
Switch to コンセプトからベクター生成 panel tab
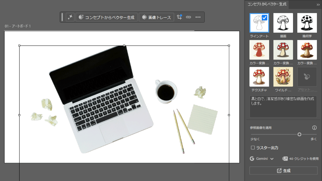tap(267, 4)
